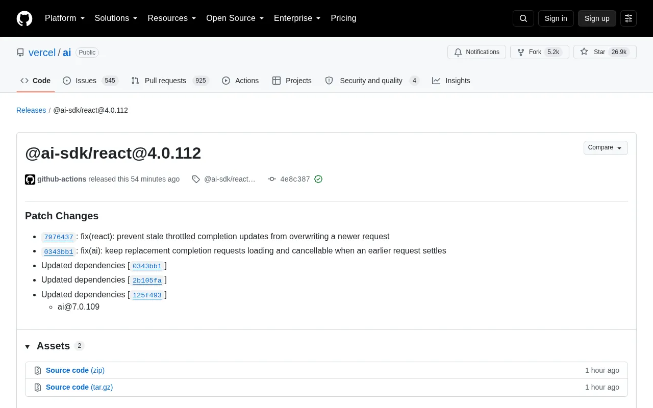Click the repository icon beside vercel
The height and width of the screenshot is (408, 653).
pyautogui.click(x=20, y=53)
